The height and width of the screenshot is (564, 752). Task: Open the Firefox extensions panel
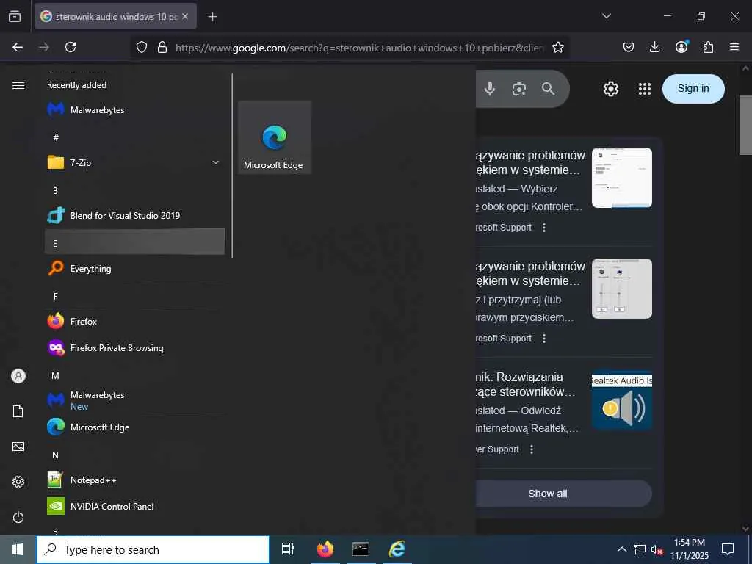[708, 47]
